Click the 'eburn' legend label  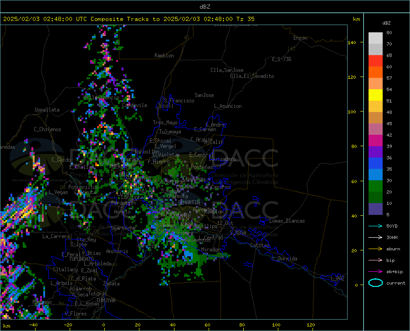(393, 249)
